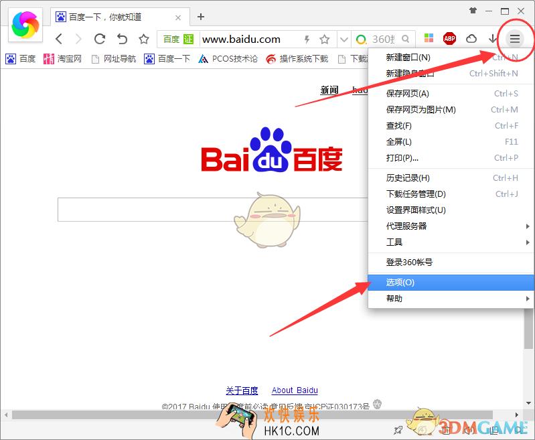
Task: Open the 关于百度 link
Action: 242,390
